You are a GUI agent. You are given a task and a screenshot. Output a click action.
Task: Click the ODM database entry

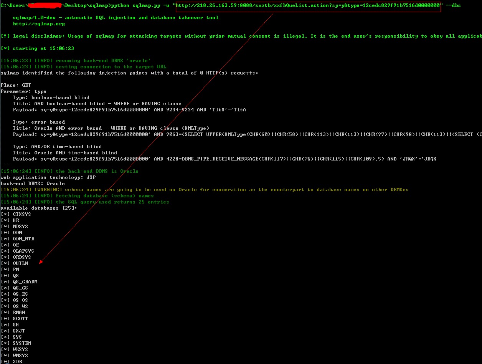click(11, 233)
